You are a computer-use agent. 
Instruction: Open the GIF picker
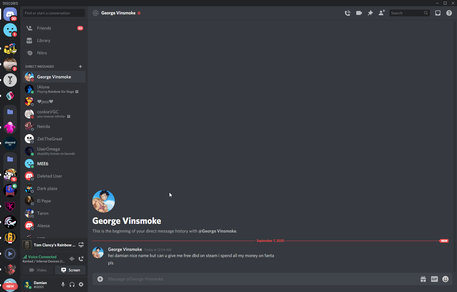[x=434, y=279]
